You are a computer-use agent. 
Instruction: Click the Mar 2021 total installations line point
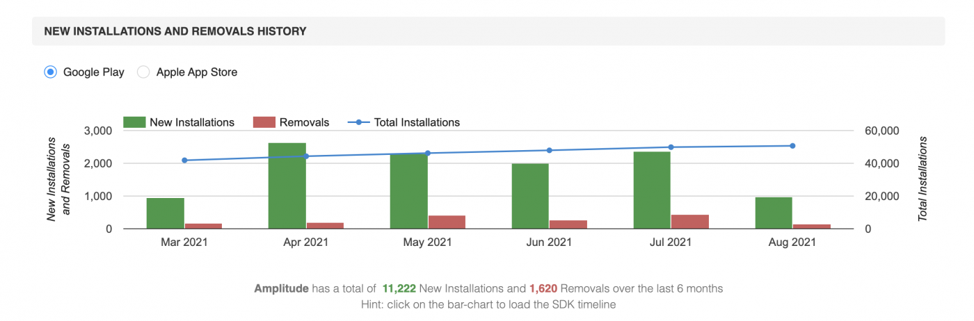coord(184,160)
